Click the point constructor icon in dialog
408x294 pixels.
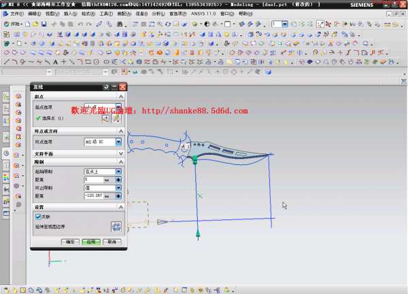point(105,118)
